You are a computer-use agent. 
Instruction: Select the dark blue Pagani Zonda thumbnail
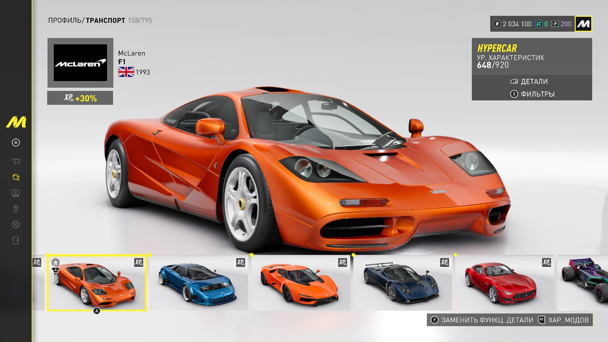coord(402,283)
